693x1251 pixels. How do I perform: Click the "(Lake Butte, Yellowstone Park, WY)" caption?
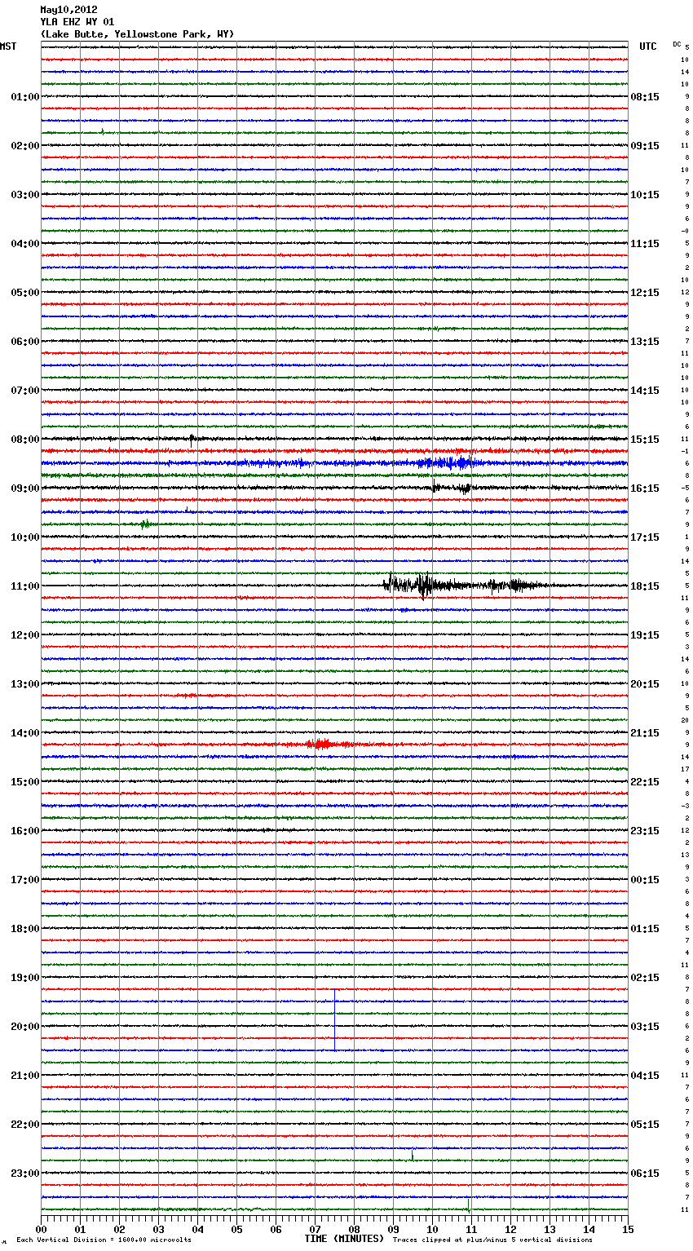pyautogui.click(x=137, y=34)
